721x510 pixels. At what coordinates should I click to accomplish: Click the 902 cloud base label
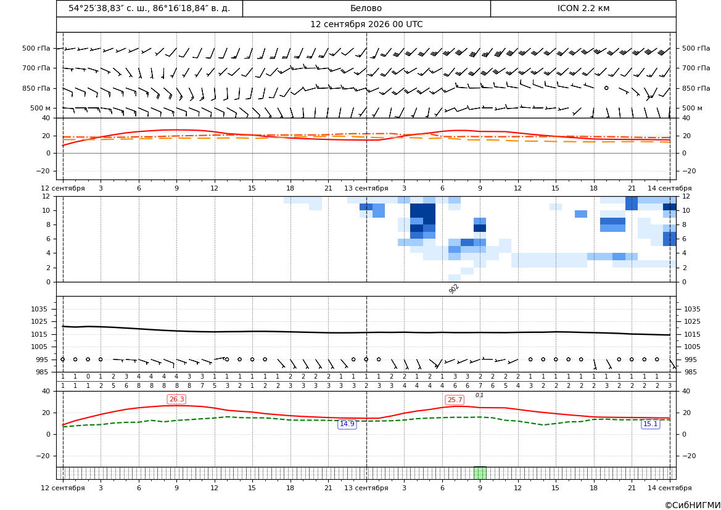pyautogui.click(x=453, y=289)
